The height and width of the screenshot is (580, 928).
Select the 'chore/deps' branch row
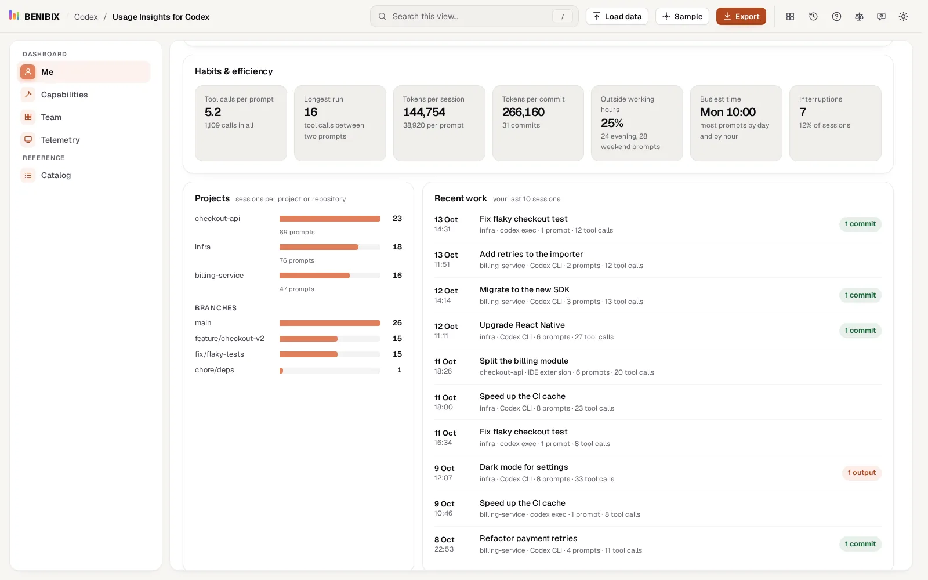(298, 370)
